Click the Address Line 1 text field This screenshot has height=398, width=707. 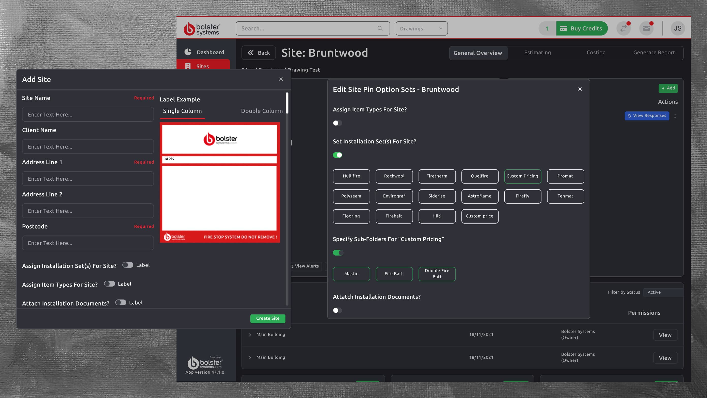coord(88,178)
